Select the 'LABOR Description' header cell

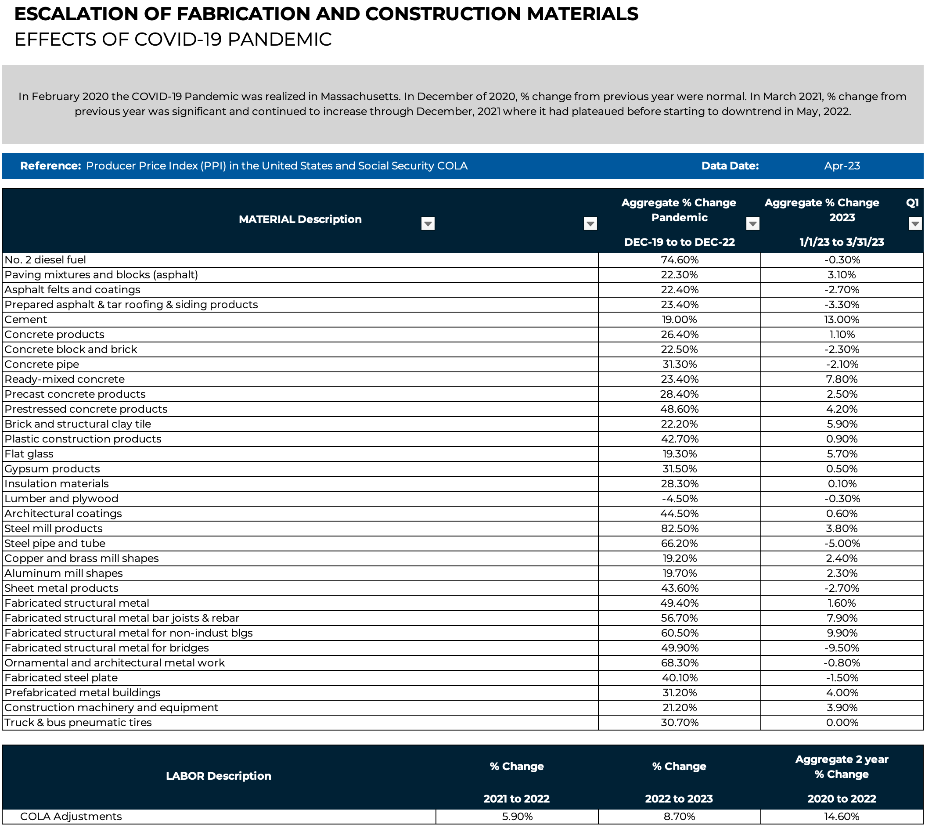218,776
